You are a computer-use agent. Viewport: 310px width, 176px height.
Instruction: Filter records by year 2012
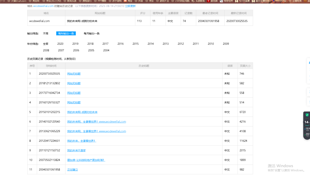180,44
